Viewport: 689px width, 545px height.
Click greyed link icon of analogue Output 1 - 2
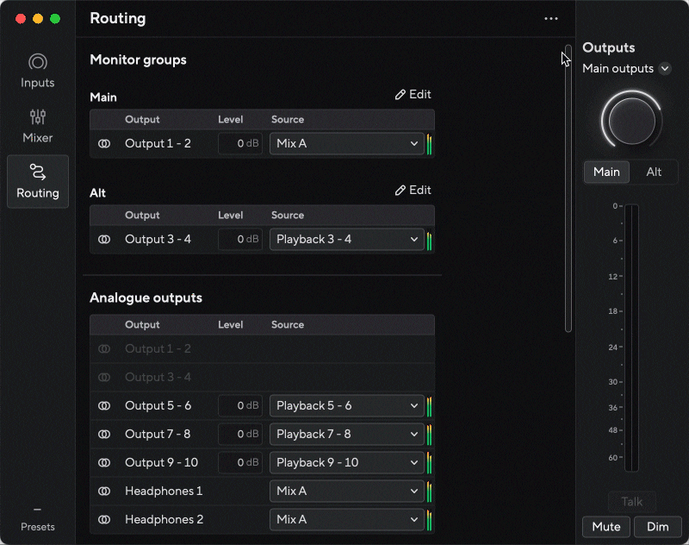pos(104,349)
